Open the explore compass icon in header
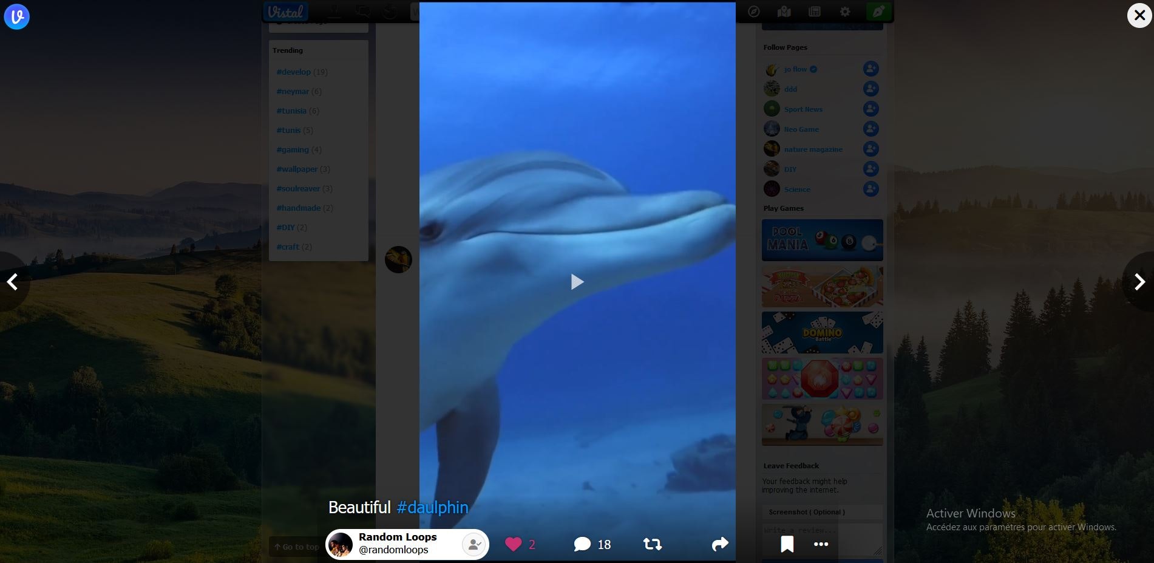Image resolution: width=1154 pixels, height=563 pixels. click(754, 12)
